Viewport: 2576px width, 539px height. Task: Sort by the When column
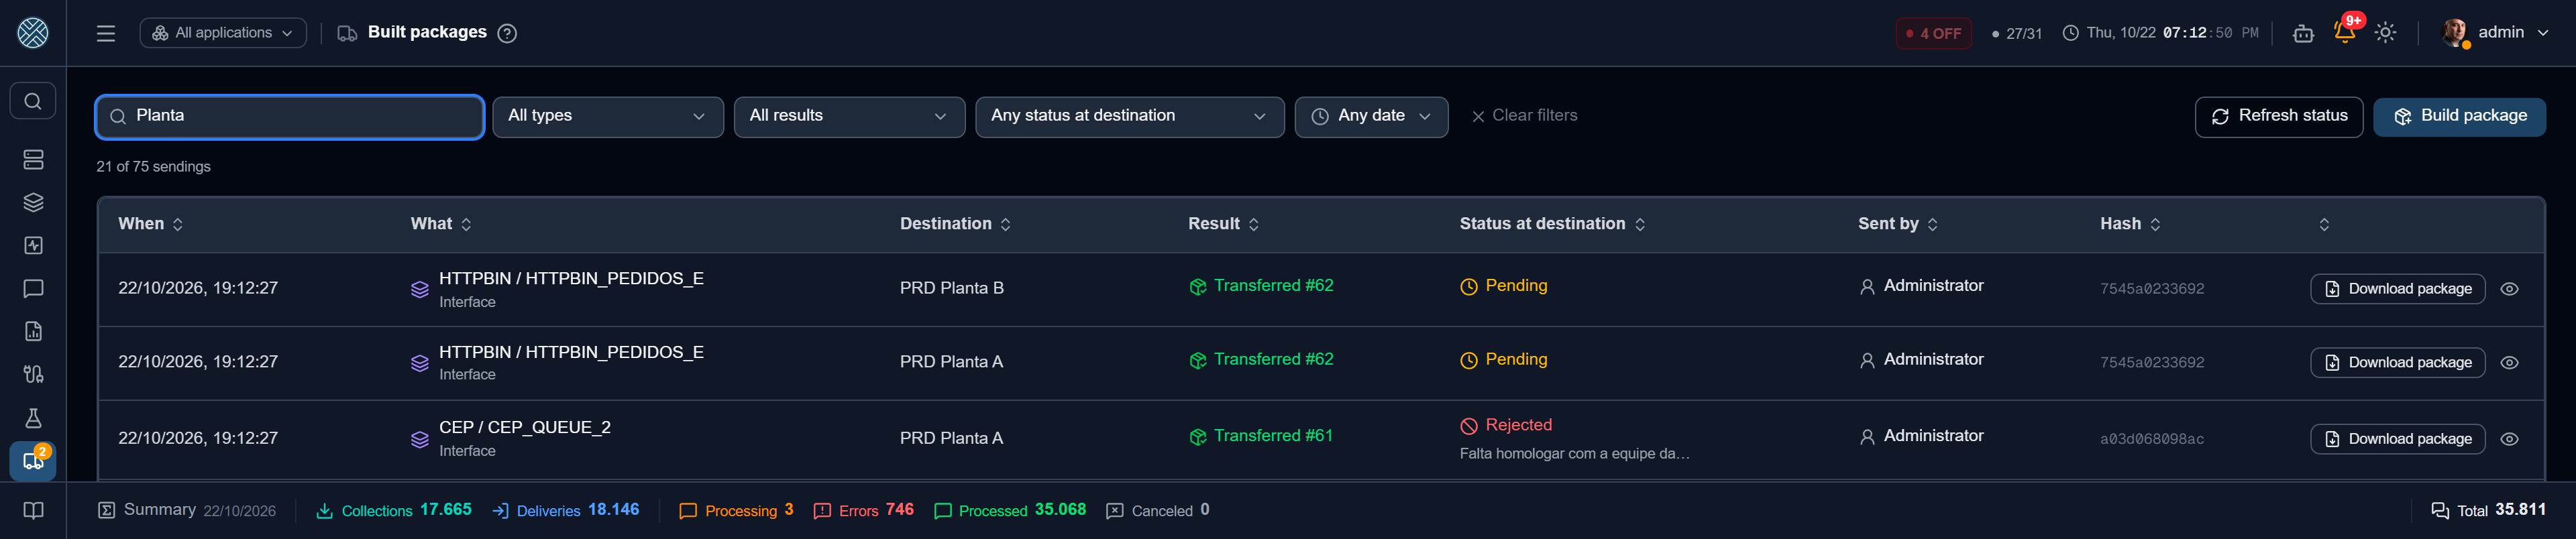pos(151,224)
